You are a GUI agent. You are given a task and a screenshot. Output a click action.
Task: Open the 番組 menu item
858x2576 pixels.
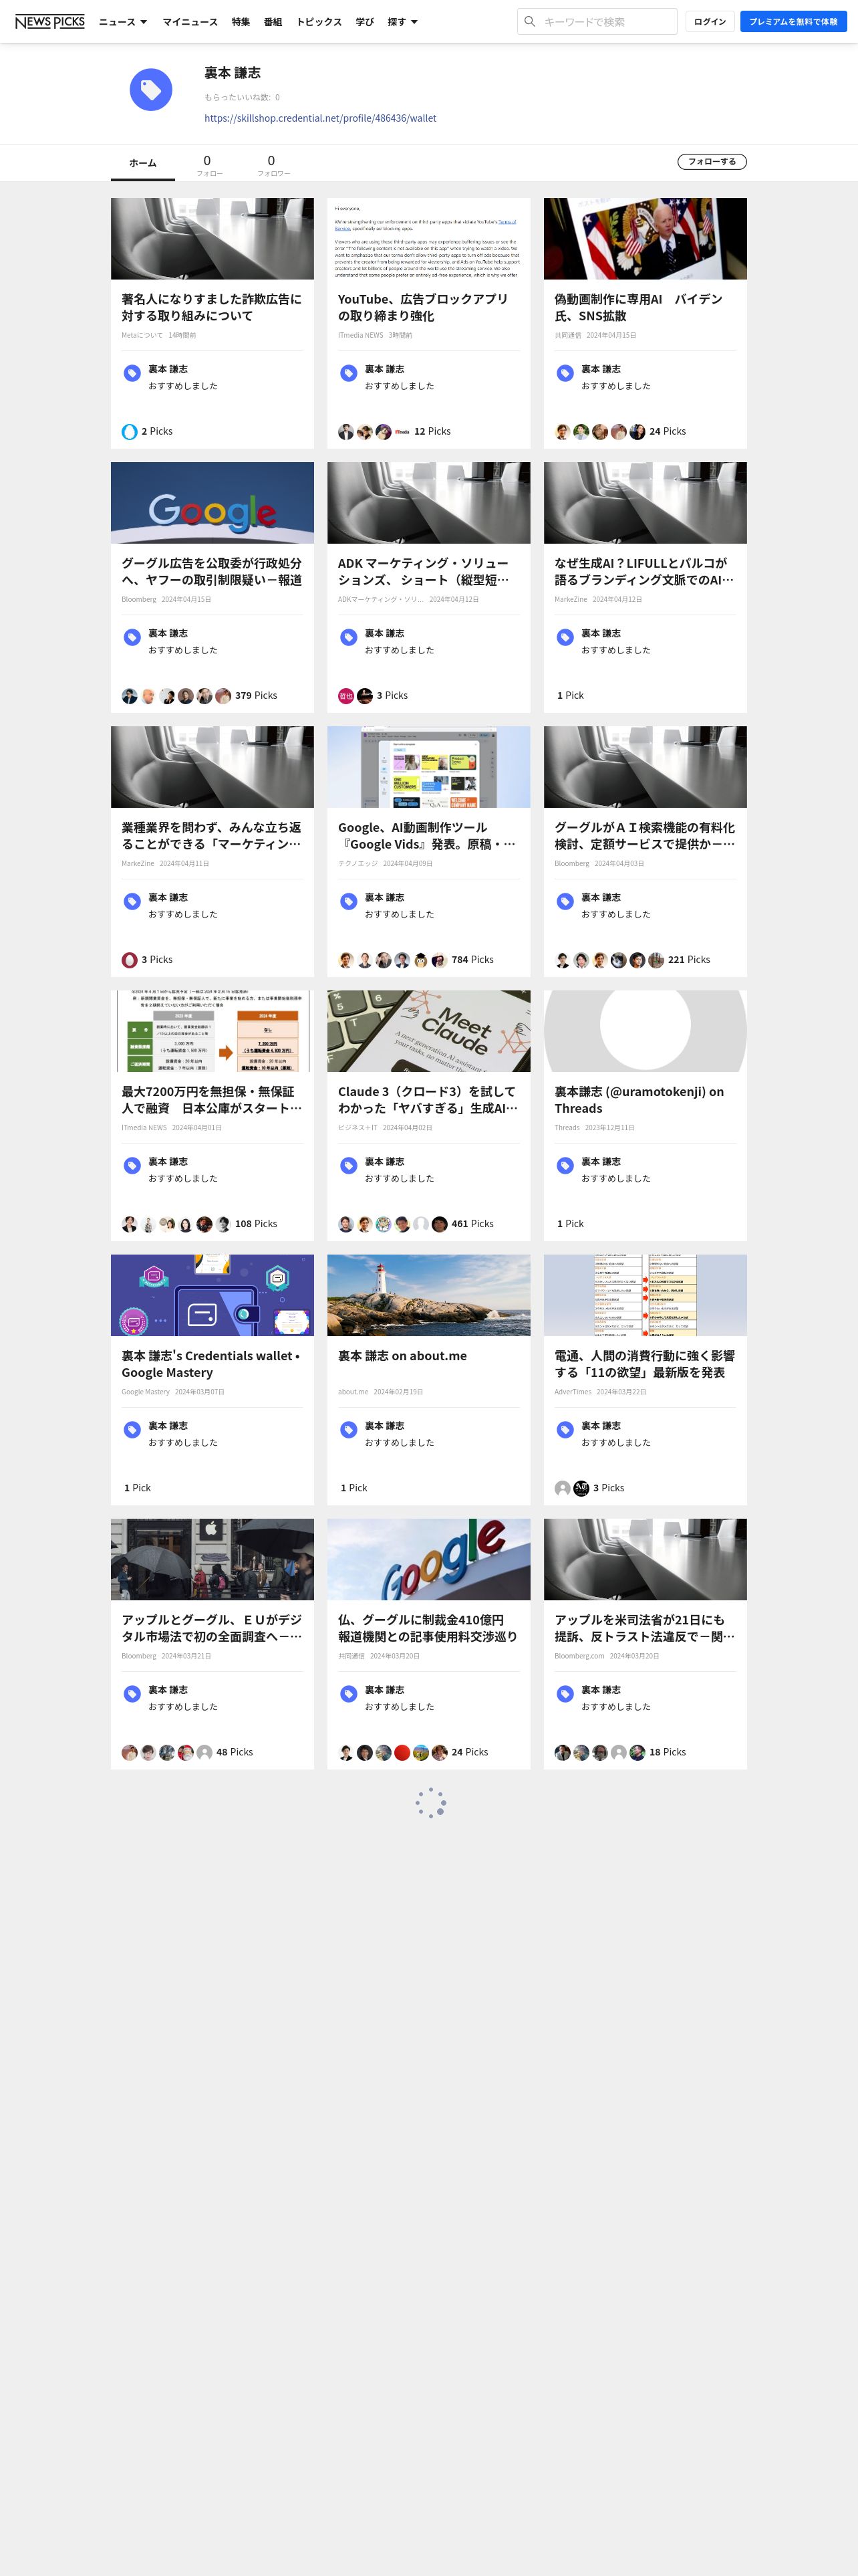273,22
